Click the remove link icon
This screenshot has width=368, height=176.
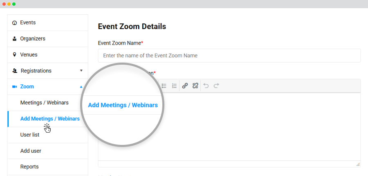[x=195, y=86]
